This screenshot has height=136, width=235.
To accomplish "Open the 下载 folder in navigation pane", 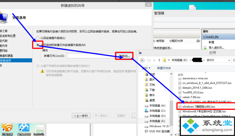I will [150, 90].
